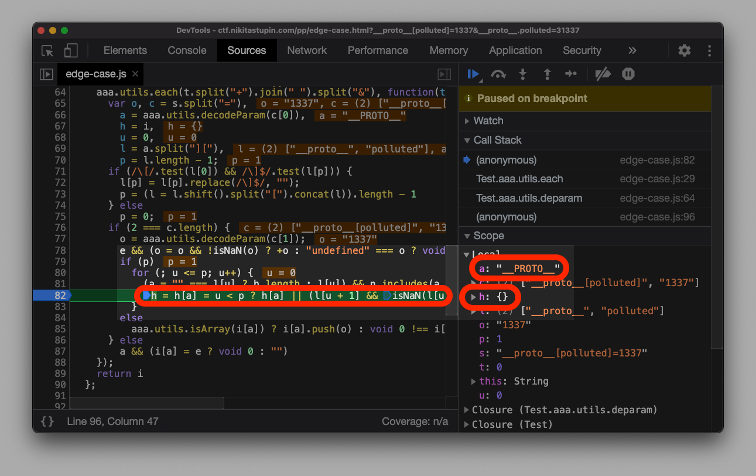Switch to the Console tab
The height and width of the screenshot is (476, 756).
click(187, 50)
